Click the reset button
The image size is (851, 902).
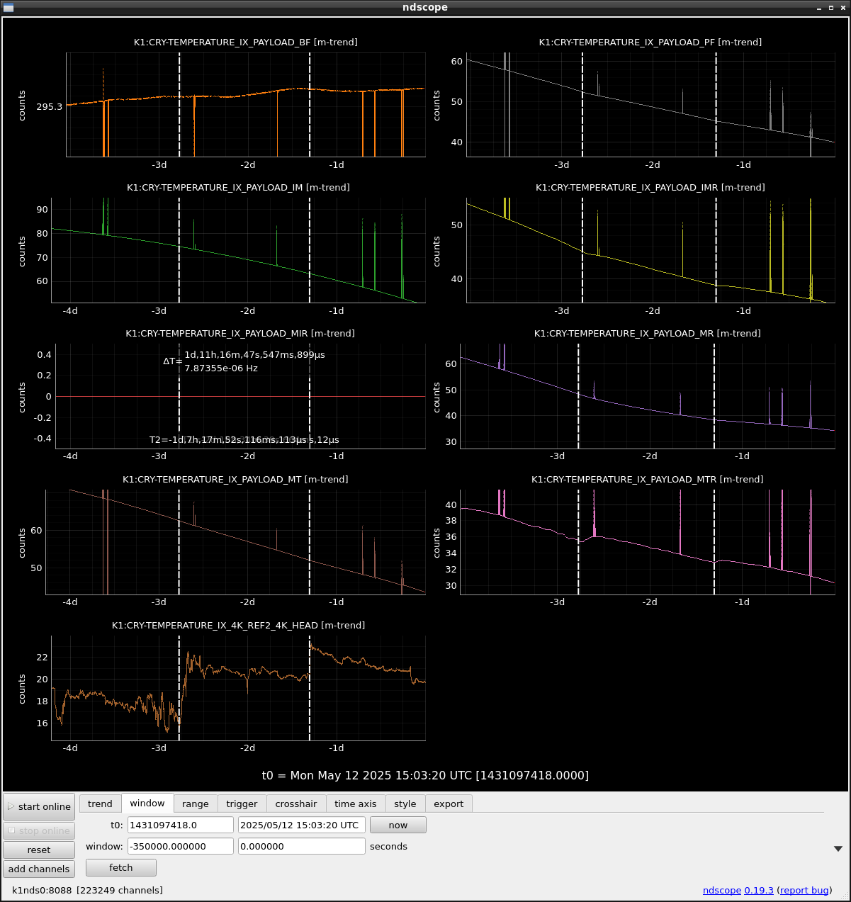[x=39, y=850]
